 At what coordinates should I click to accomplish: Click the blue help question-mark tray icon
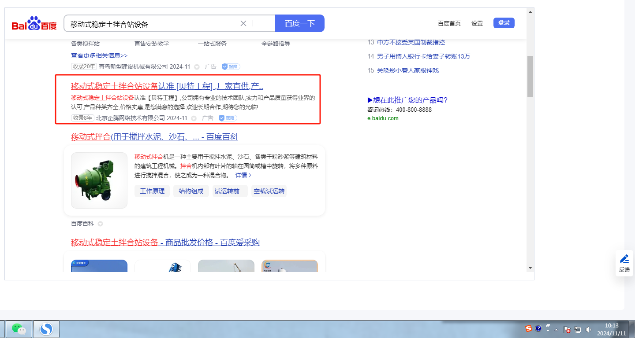click(x=538, y=328)
